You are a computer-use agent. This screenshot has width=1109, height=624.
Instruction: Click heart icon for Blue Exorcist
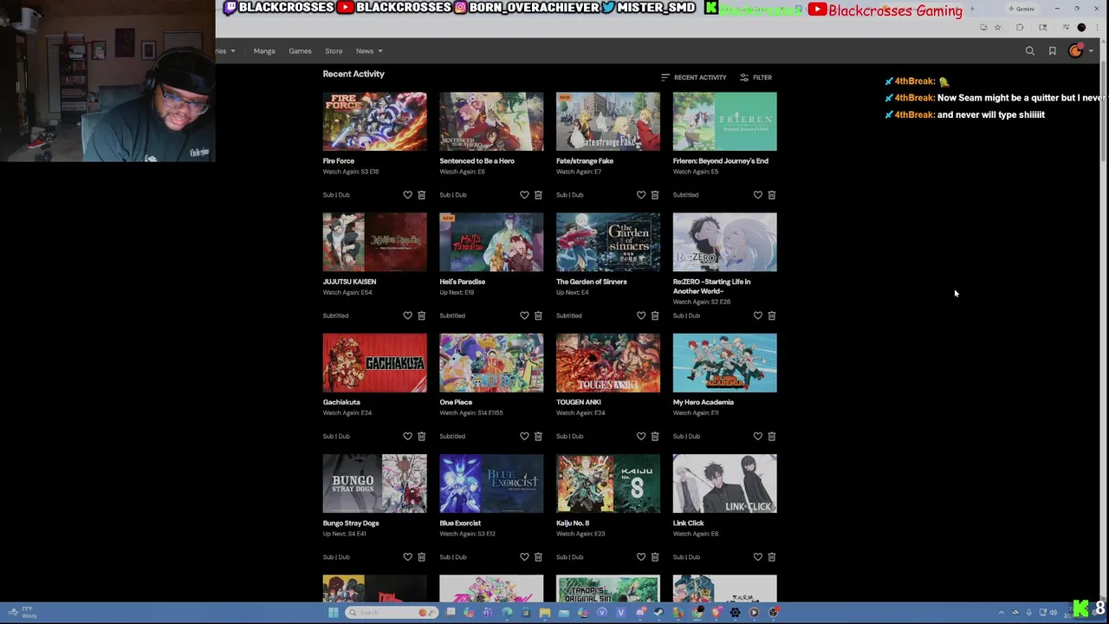pyautogui.click(x=524, y=557)
